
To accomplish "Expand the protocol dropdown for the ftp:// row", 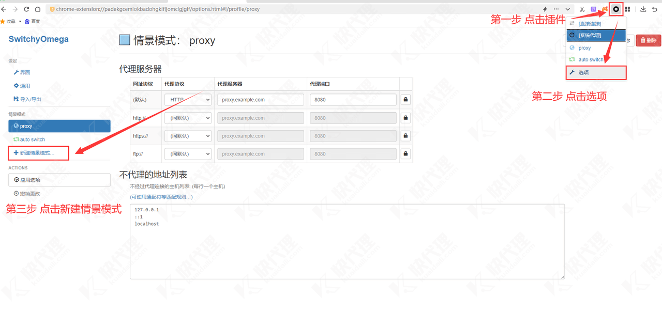I will pyautogui.click(x=188, y=154).
